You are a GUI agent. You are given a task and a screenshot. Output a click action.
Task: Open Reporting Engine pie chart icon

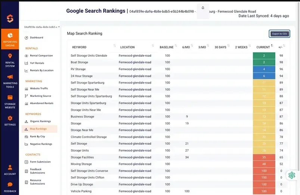(10, 35)
